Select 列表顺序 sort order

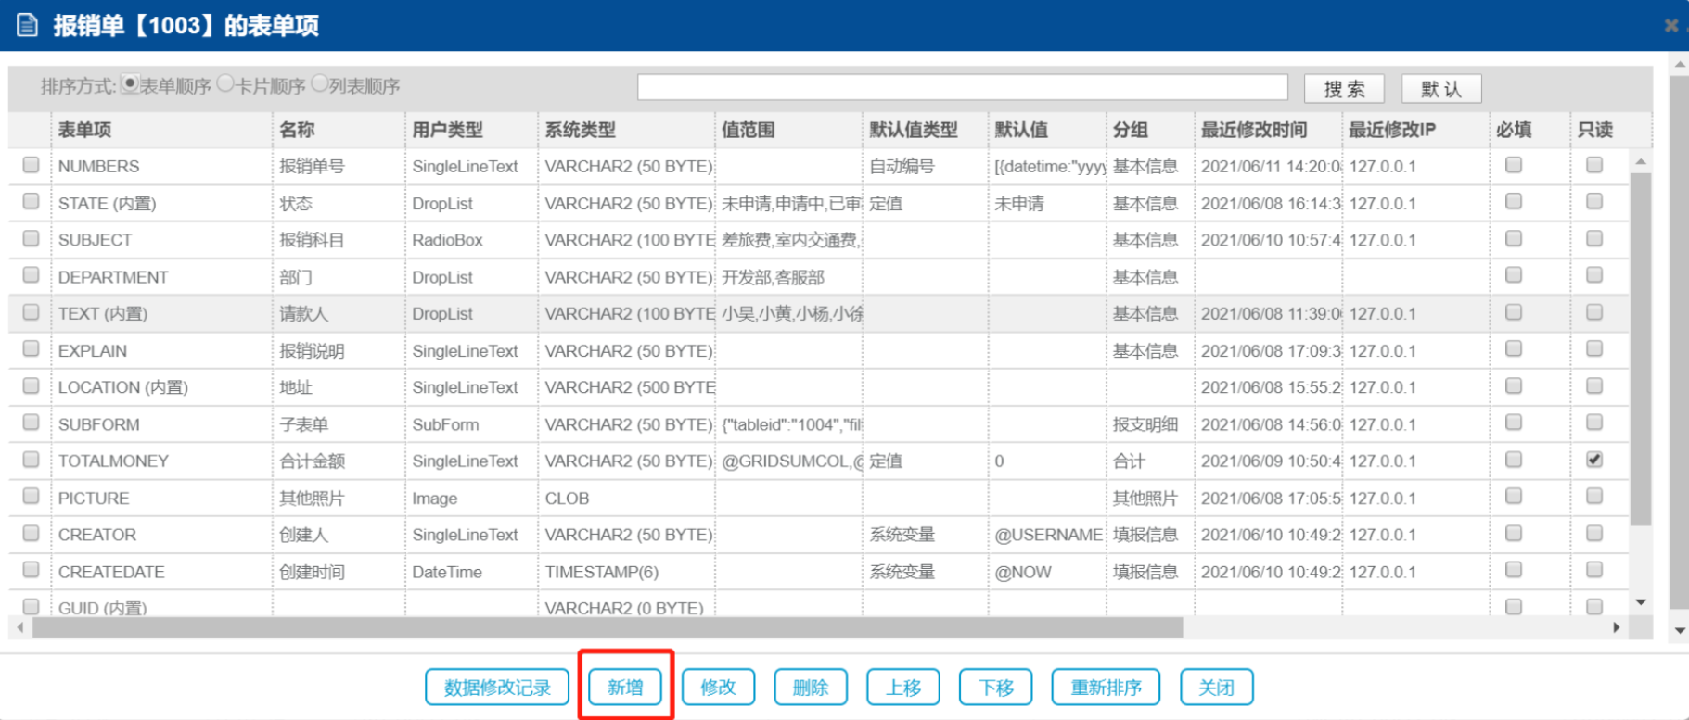[x=320, y=84]
